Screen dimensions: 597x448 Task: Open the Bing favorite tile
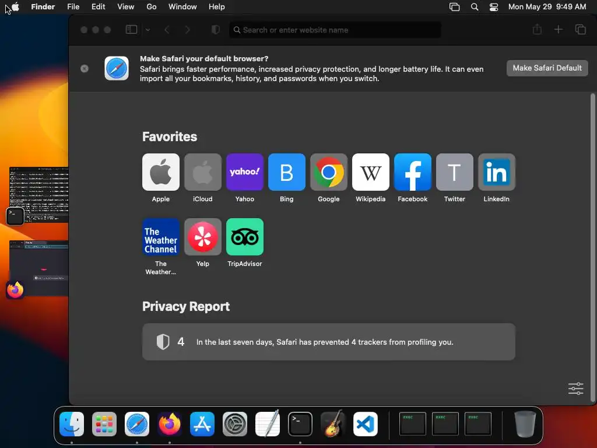pyautogui.click(x=287, y=172)
